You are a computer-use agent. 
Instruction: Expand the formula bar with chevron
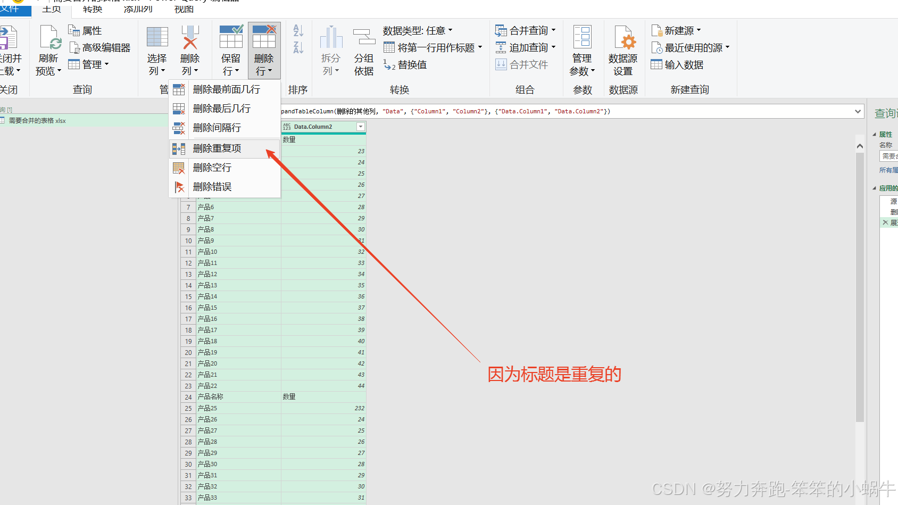[858, 111]
